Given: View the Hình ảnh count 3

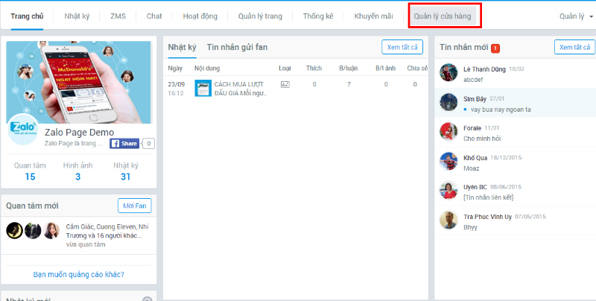Looking at the screenshot, I should pyautogui.click(x=78, y=177).
